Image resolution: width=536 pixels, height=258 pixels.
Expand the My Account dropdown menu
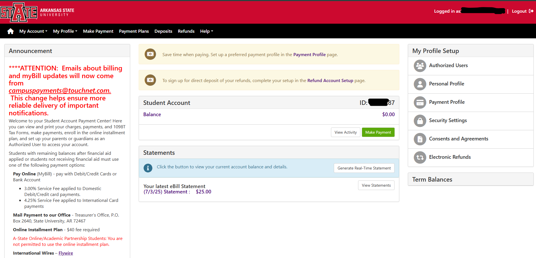tap(33, 31)
